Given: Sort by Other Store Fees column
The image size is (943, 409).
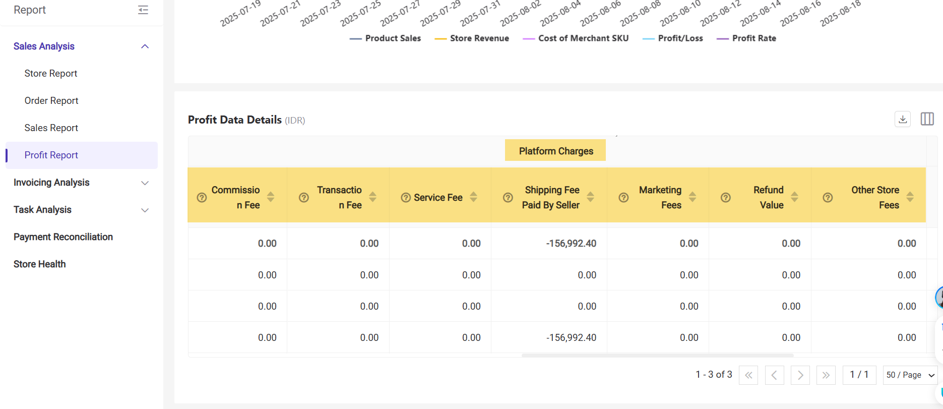Looking at the screenshot, I should point(910,197).
